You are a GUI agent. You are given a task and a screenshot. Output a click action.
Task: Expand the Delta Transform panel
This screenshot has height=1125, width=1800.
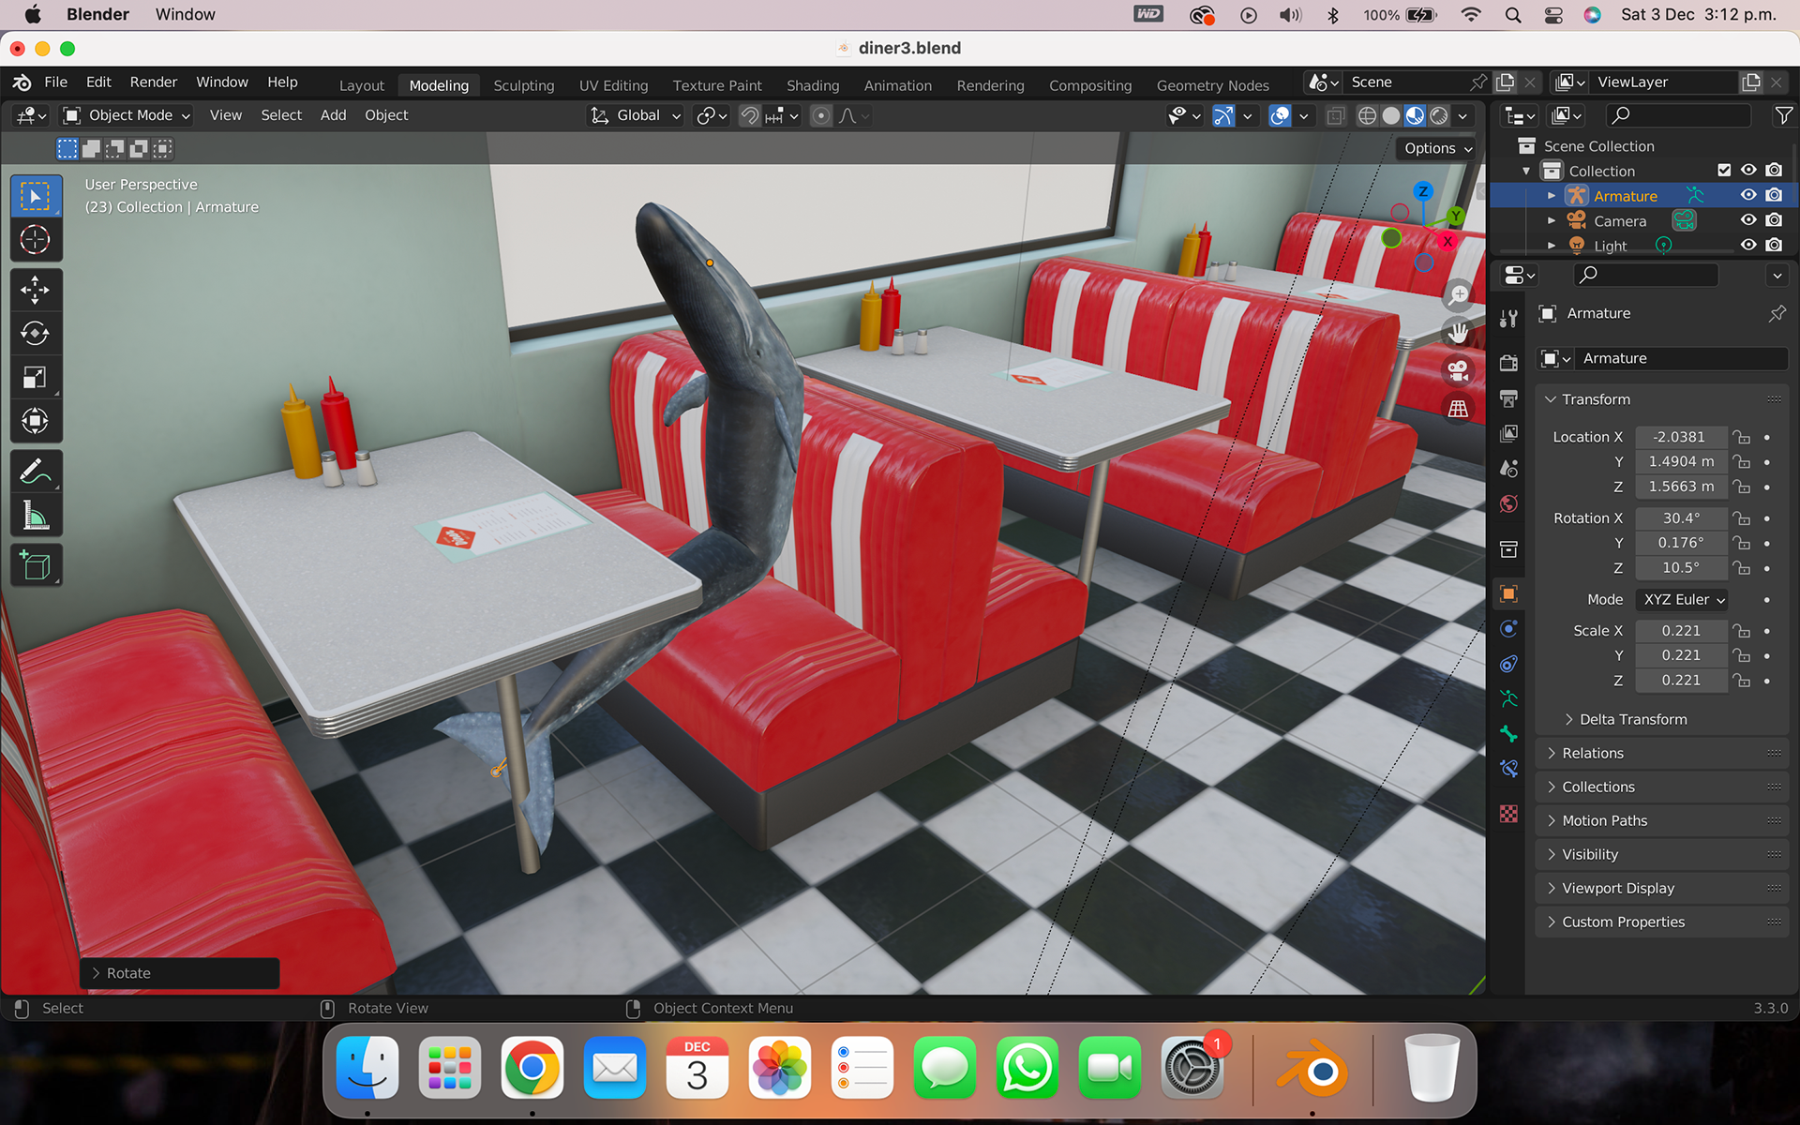pos(1632,719)
